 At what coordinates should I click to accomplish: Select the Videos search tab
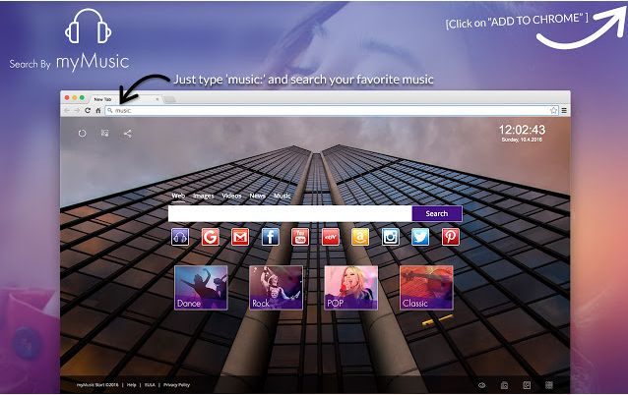click(231, 196)
